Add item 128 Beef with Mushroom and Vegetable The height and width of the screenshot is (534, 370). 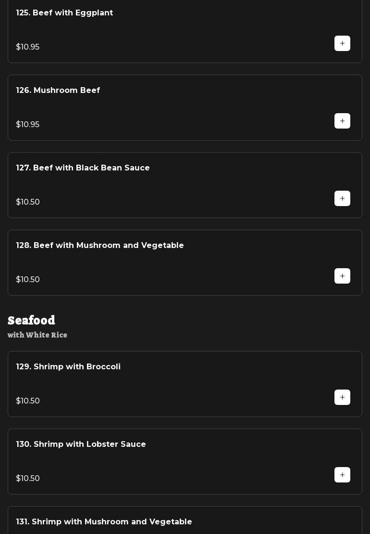pyautogui.click(x=342, y=276)
